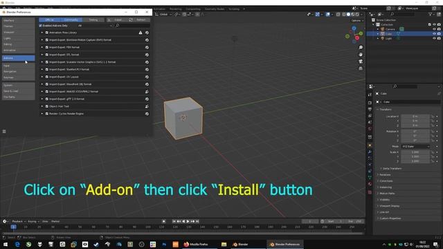Open the Themes preferences section
This screenshot has height=249, width=443.
click(19, 26)
